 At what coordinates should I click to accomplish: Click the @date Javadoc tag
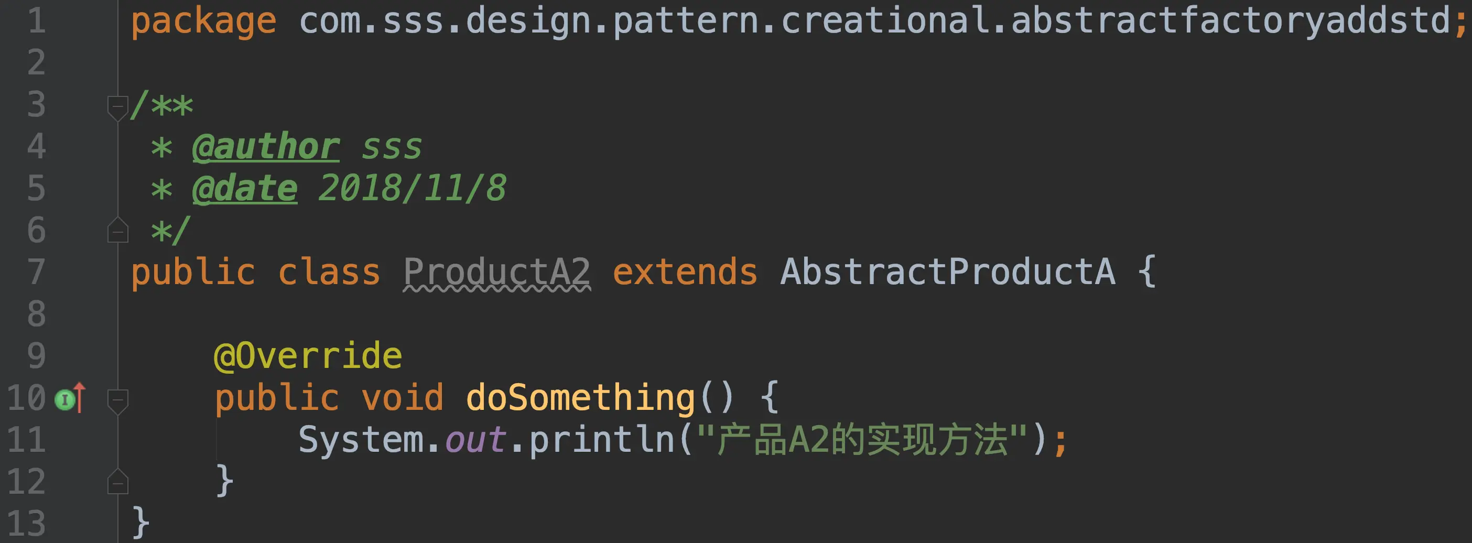pyautogui.click(x=245, y=189)
